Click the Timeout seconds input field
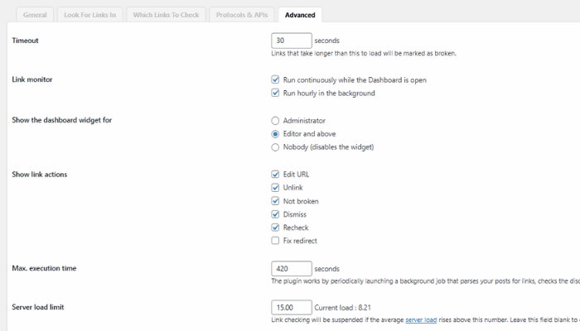 (292, 41)
